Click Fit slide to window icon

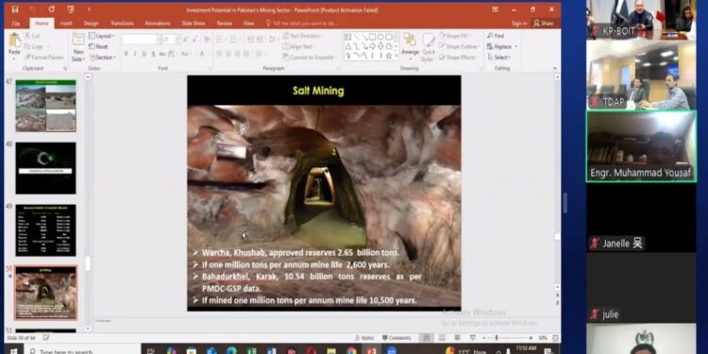coord(555,338)
